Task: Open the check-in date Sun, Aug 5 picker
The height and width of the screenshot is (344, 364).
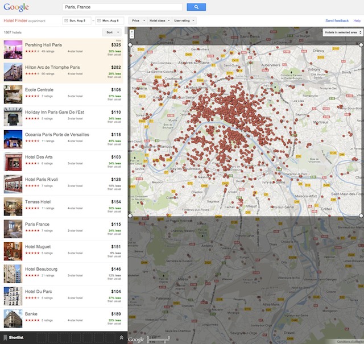Action: tap(77, 20)
